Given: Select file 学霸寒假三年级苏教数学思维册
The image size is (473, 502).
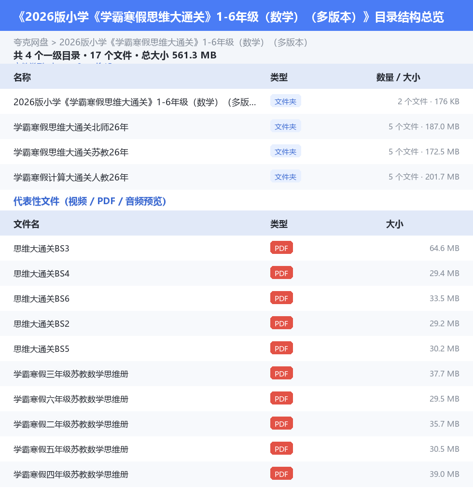Looking at the screenshot, I should coord(71,374).
